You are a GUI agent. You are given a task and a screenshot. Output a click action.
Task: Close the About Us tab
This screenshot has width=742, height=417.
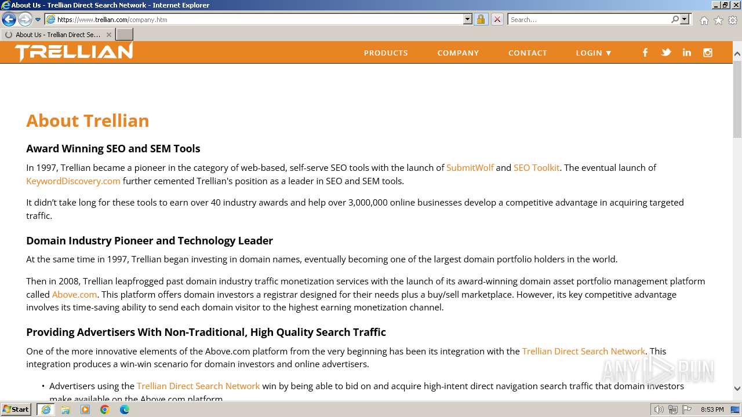coord(109,35)
